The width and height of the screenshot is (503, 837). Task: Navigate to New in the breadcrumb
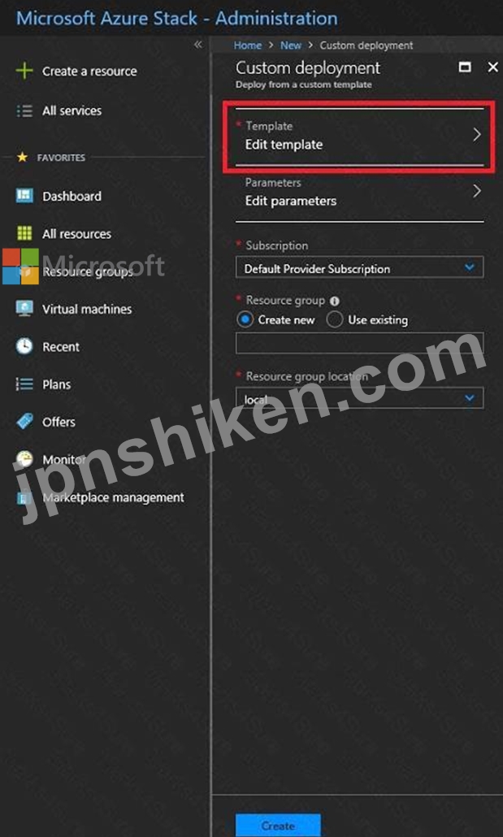pos(291,46)
